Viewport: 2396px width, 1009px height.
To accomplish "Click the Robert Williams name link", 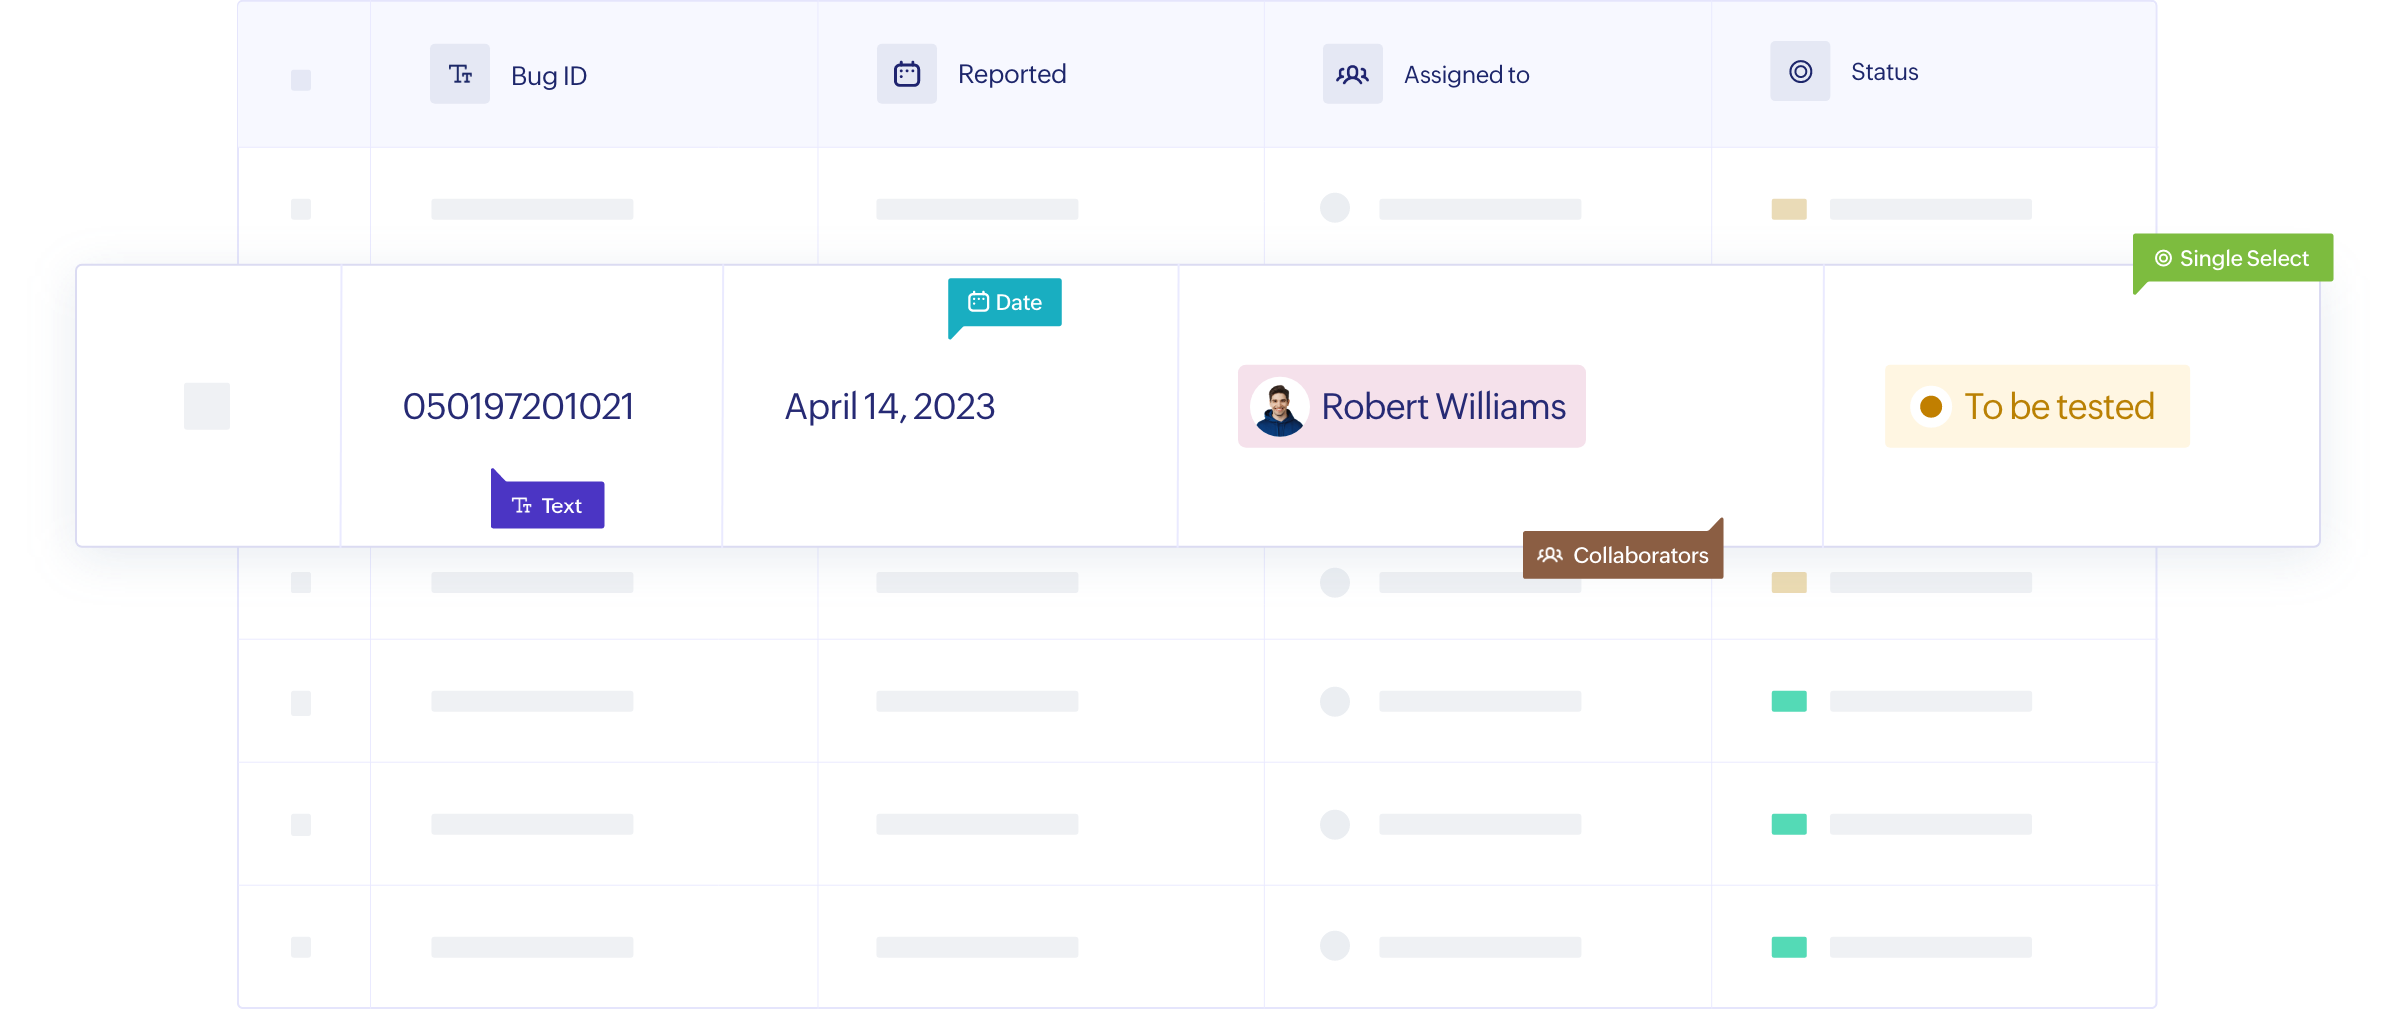I will click(1444, 406).
